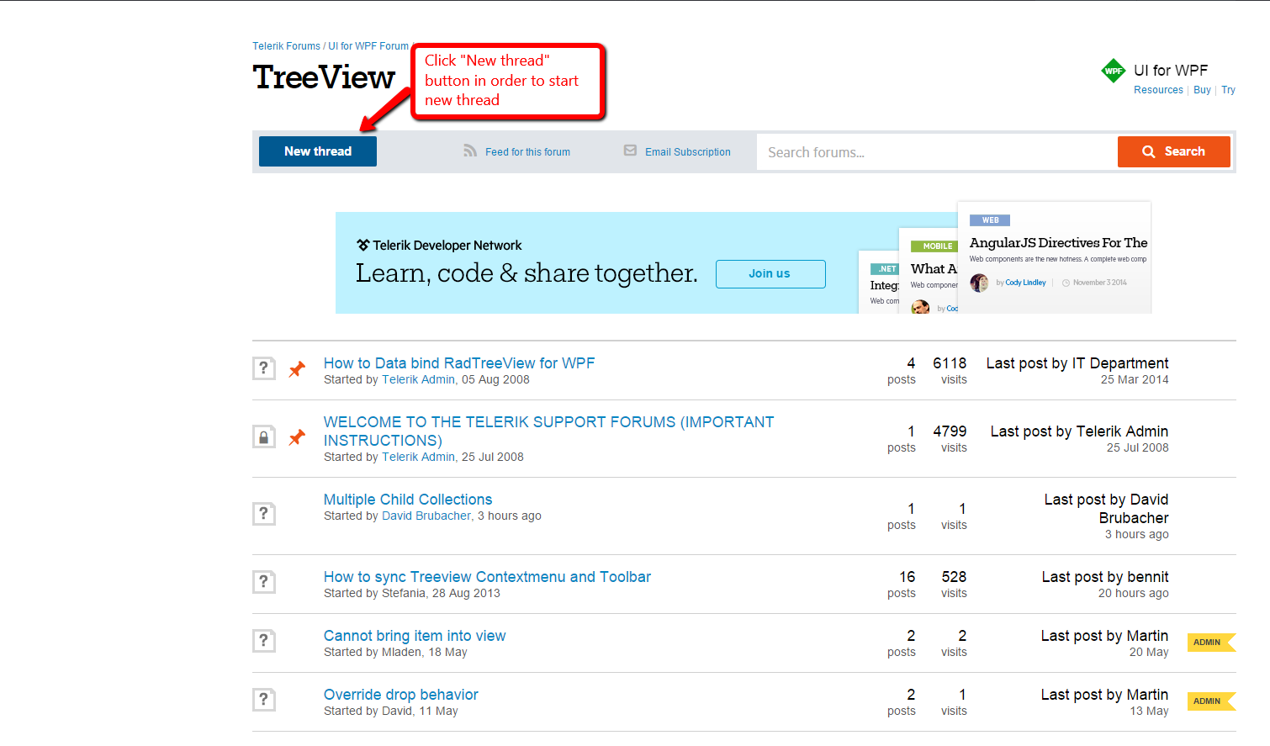Click the 4799 visits count
Screen dimensions: 1270x746
coord(950,431)
